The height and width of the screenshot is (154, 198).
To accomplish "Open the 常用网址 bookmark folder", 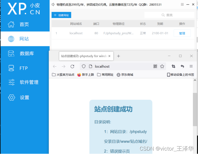I will point(105,75).
